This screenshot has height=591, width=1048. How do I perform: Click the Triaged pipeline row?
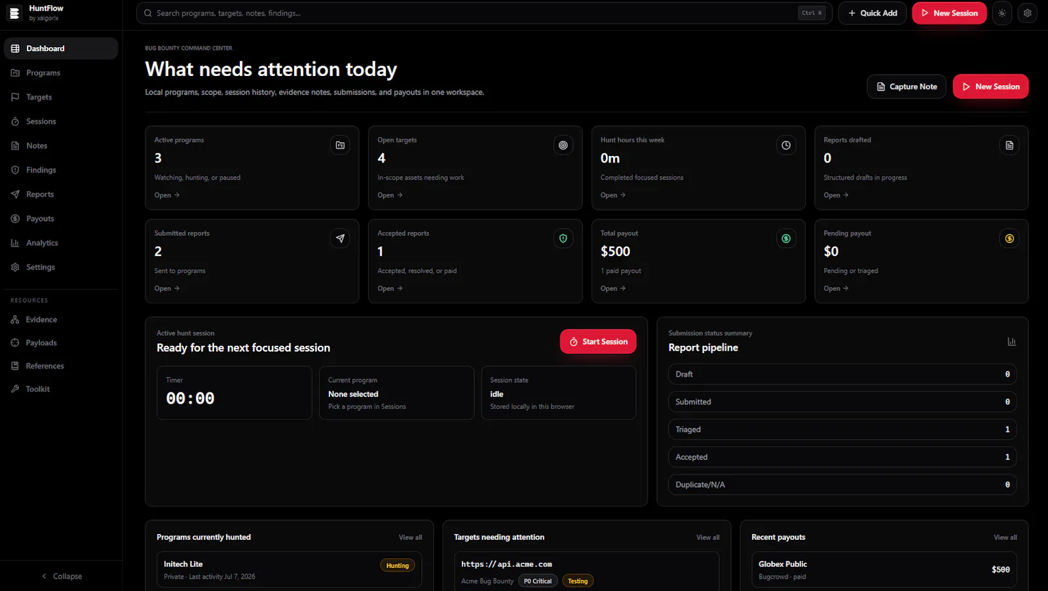(842, 429)
